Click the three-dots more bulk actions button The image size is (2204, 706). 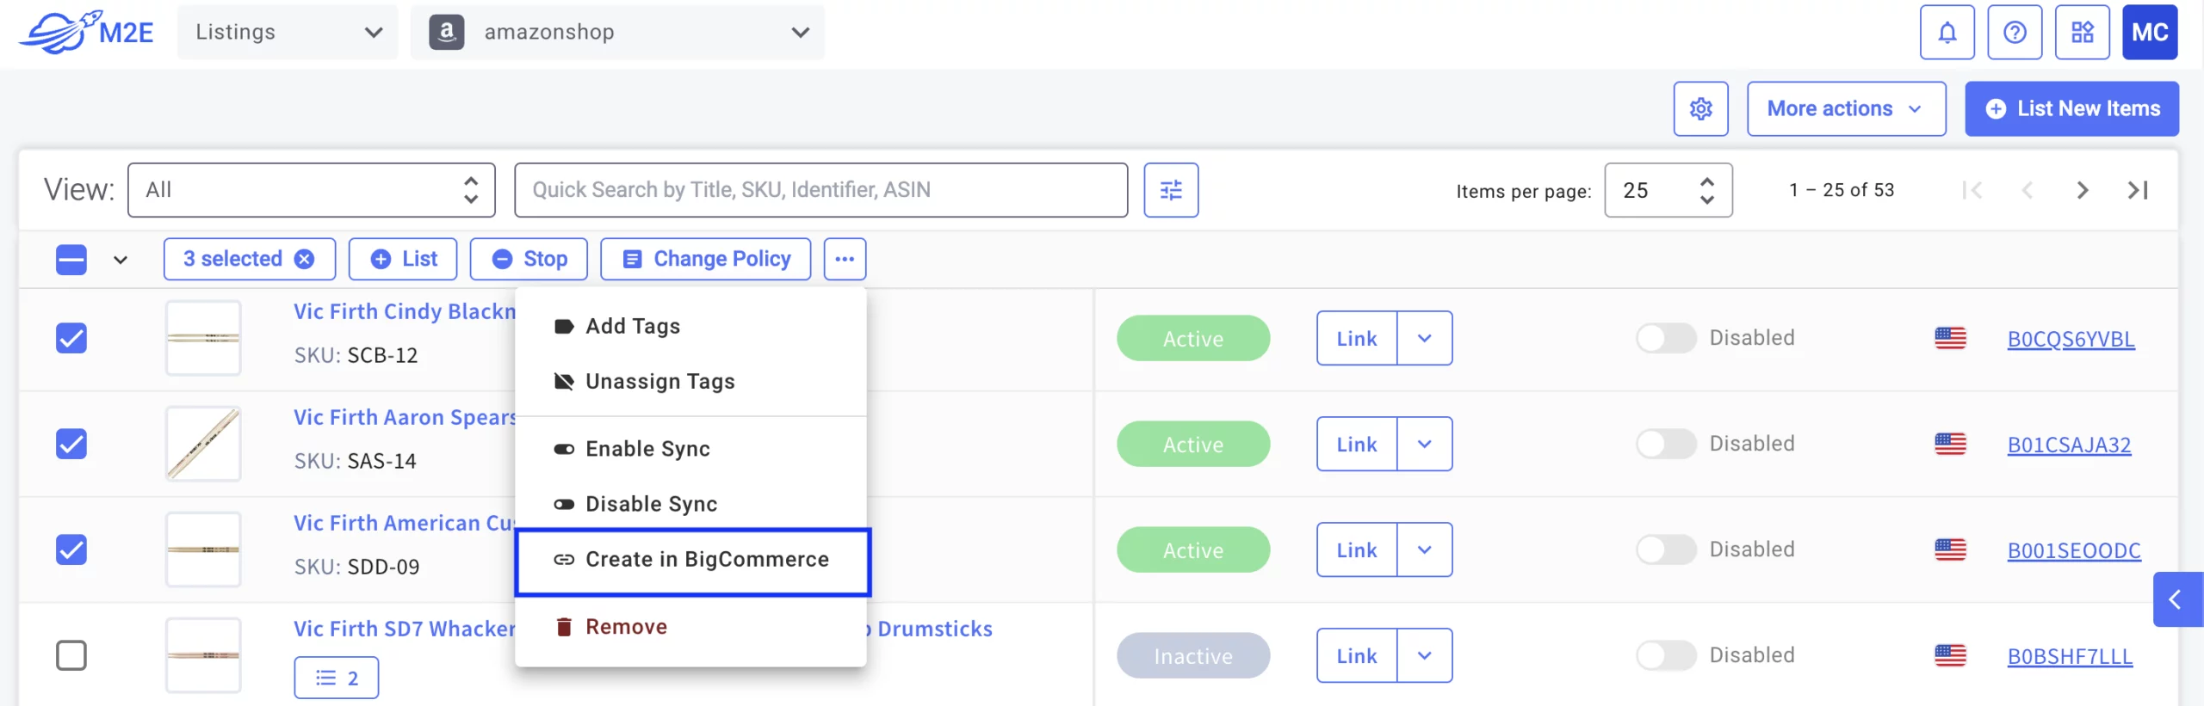(x=845, y=259)
